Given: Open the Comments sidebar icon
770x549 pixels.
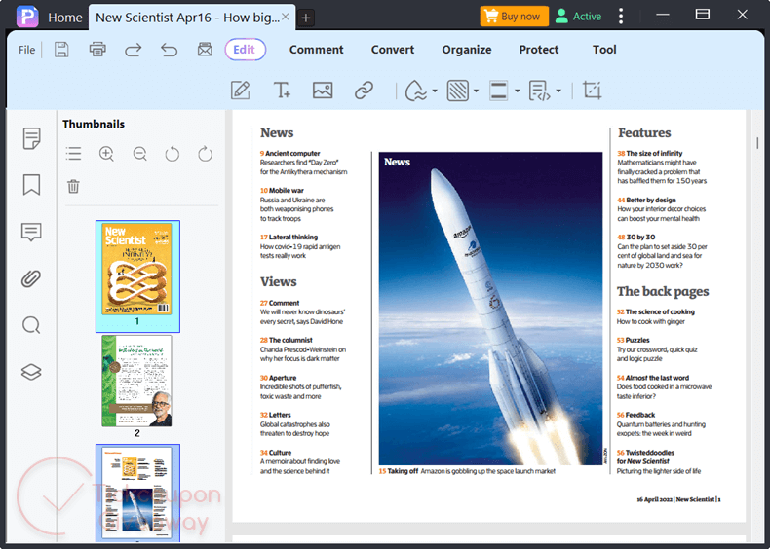Looking at the screenshot, I should tap(31, 232).
